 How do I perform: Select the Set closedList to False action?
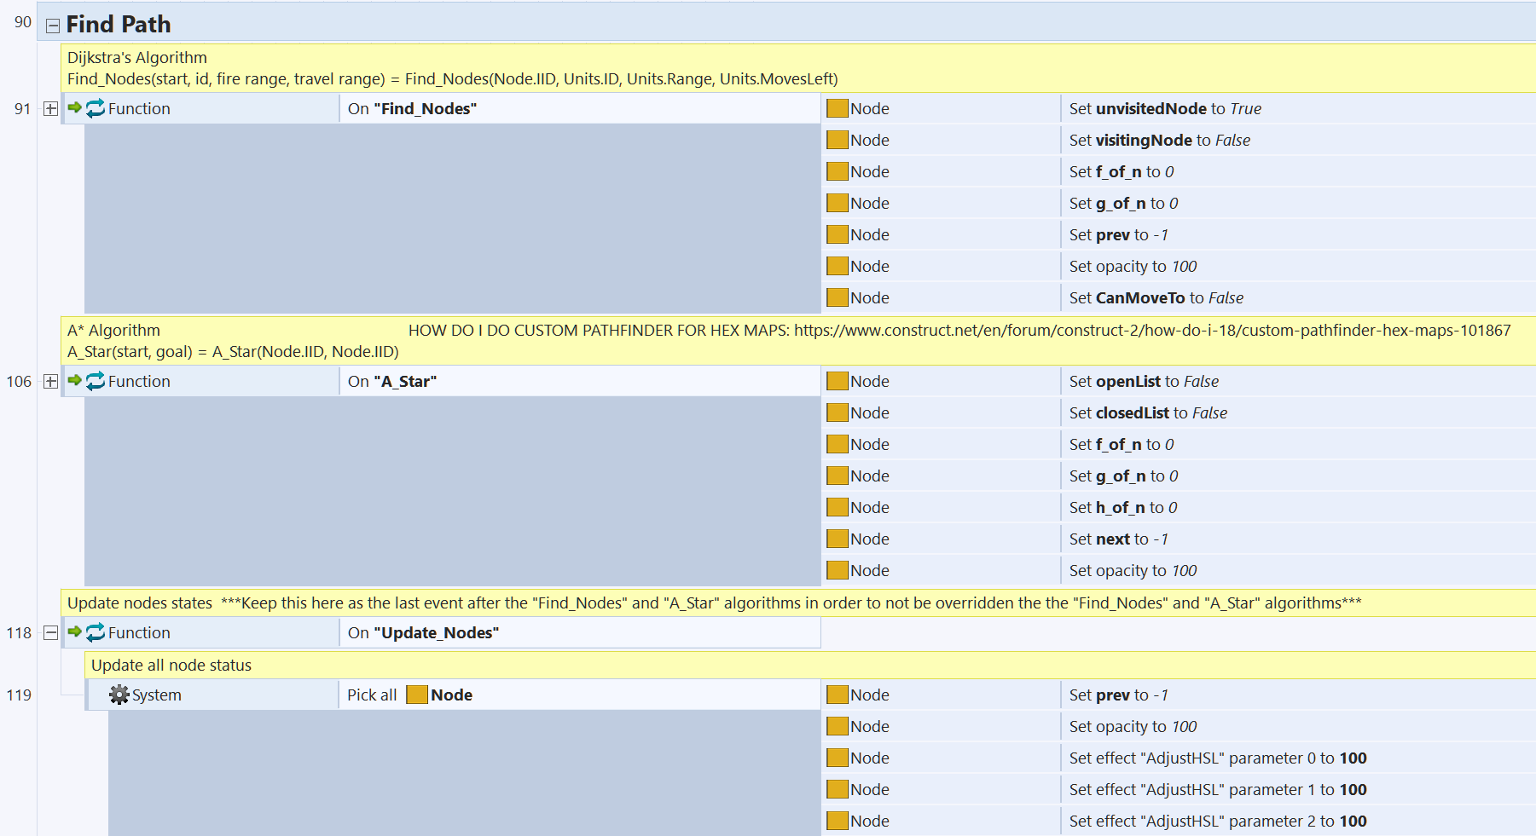(x=1148, y=413)
